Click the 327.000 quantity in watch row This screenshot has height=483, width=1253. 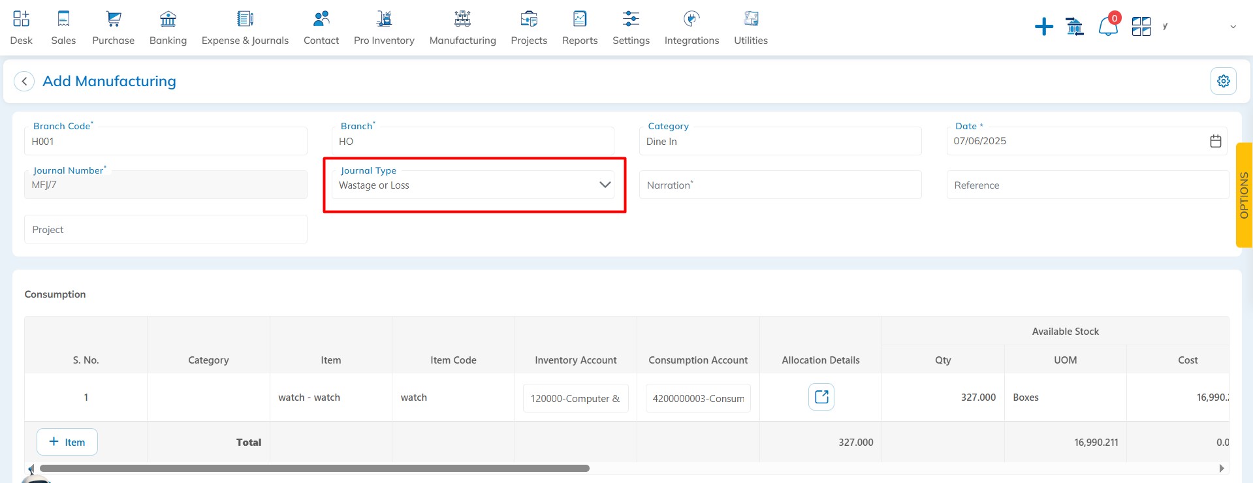(978, 397)
